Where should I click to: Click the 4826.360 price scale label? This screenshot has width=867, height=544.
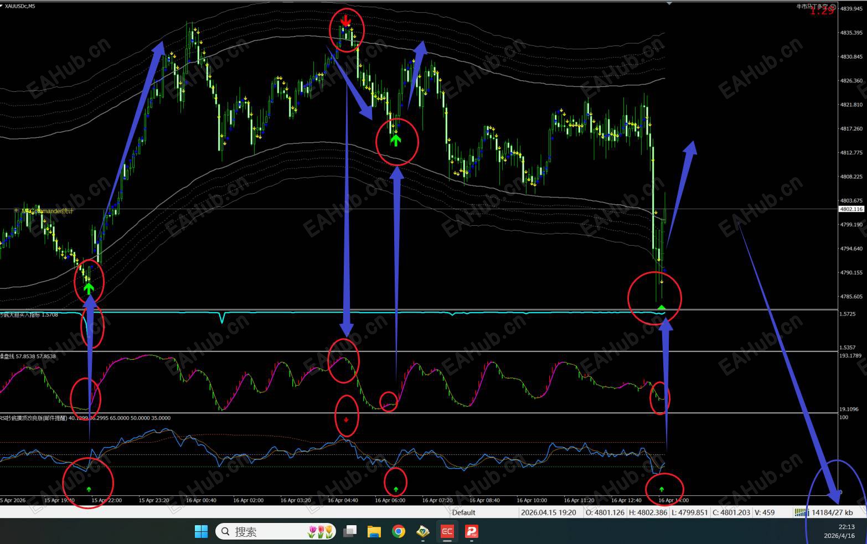(851, 81)
